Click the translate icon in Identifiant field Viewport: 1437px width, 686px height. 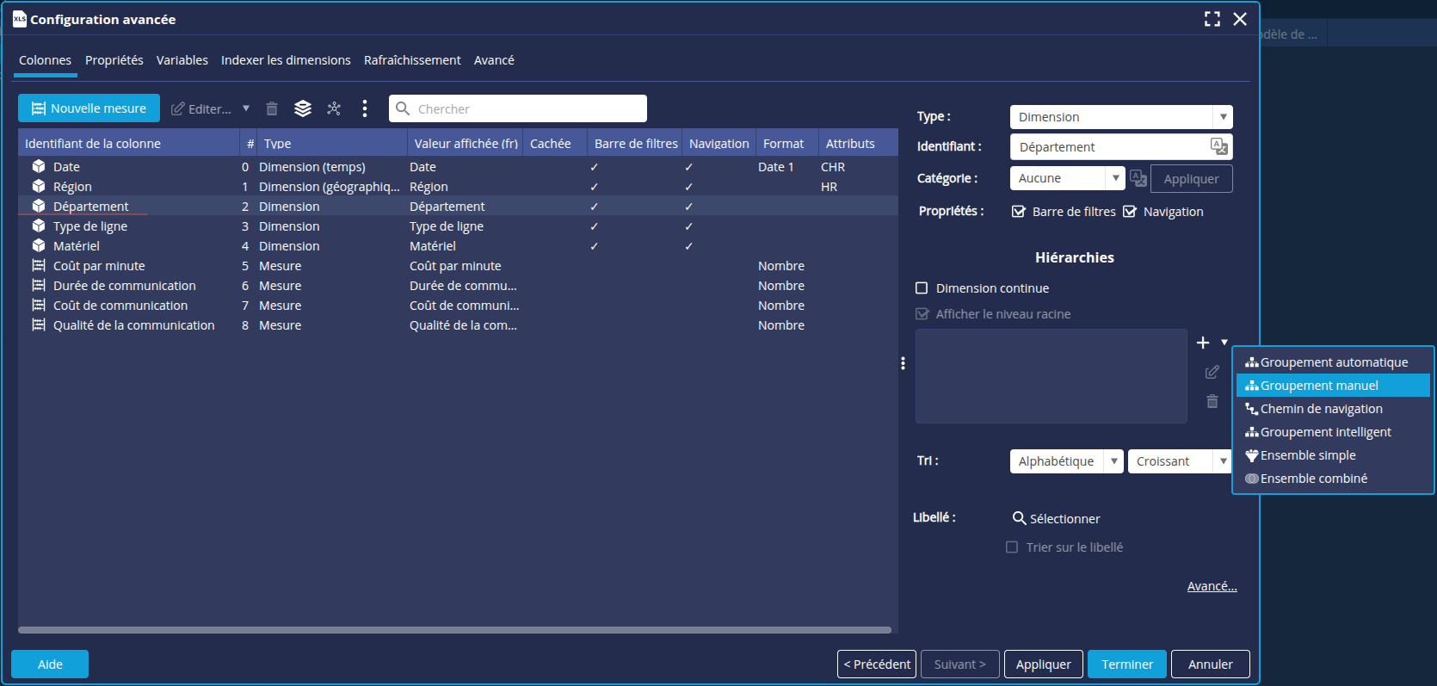[x=1219, y=146]
